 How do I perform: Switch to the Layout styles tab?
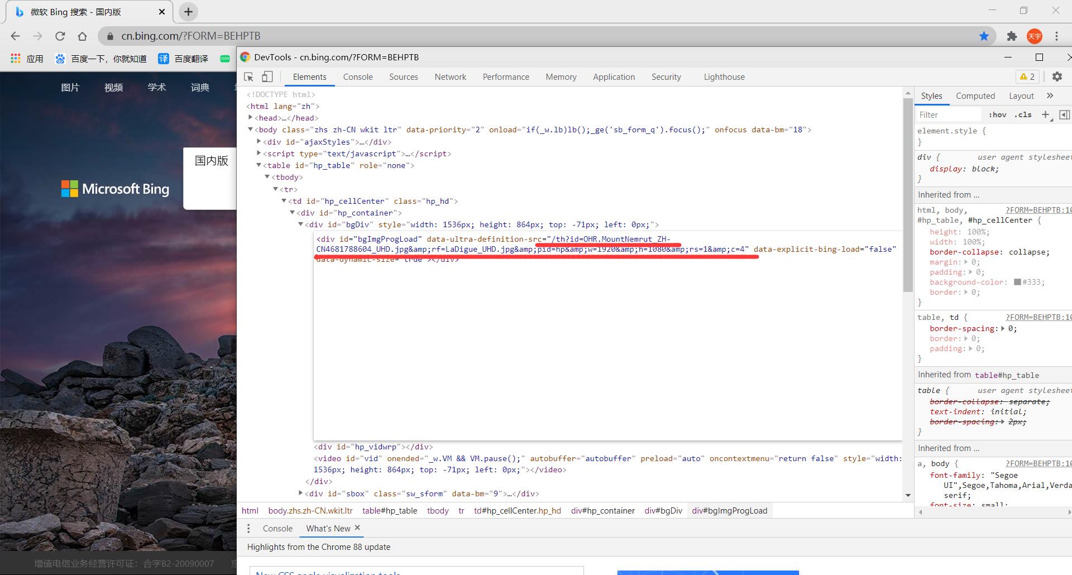pyautogui.click(x=1022, y=96)
